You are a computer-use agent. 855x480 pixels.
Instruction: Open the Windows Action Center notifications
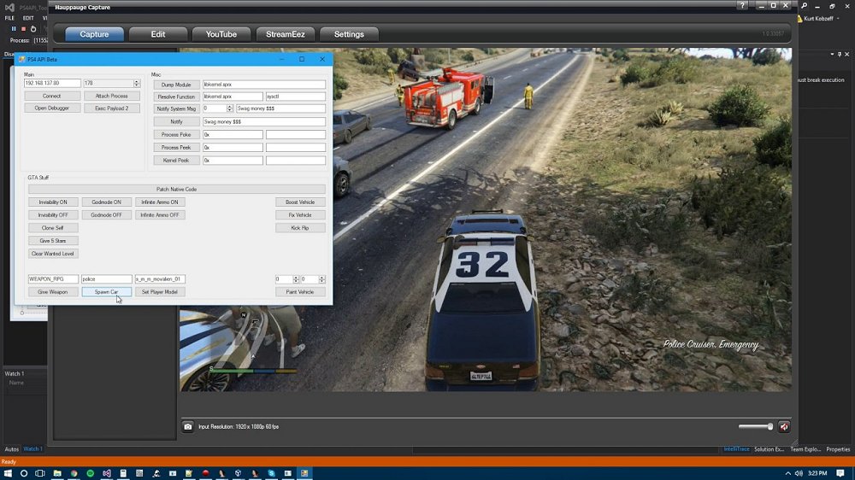click(x=840, y=473)
